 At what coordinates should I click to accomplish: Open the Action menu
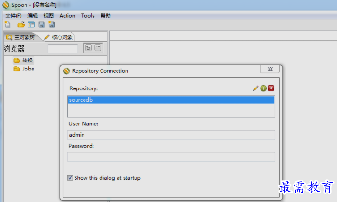click(67, 16)
